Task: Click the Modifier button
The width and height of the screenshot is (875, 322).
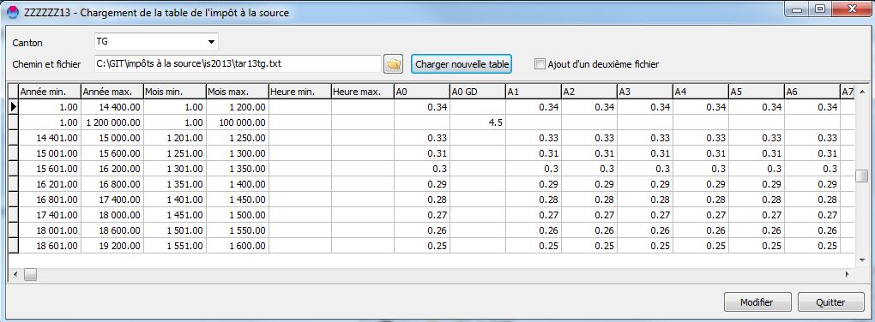Action: coord(757,302)
